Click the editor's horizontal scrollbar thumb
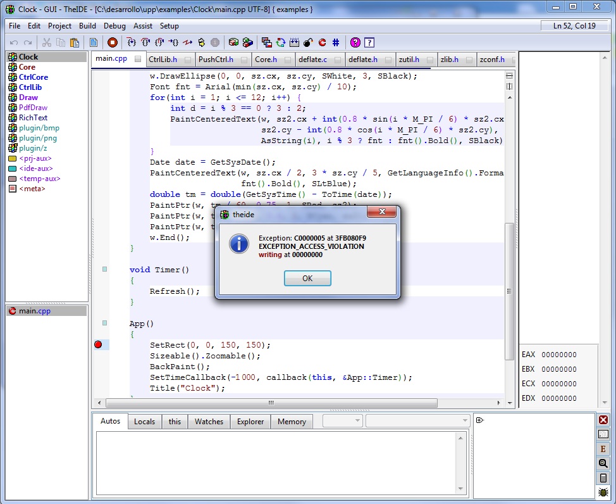 [271, 403]
